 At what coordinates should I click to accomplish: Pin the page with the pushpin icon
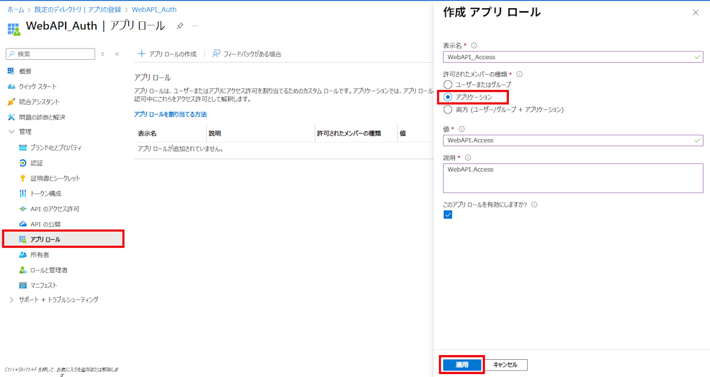click(180, 27)
